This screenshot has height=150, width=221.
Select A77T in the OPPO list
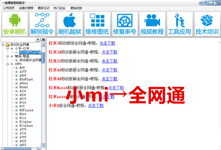pyautogui.click(x=23, y=129)
